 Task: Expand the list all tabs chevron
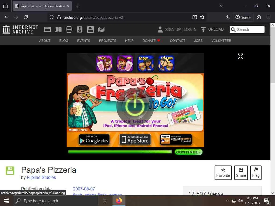click(222, 6)
